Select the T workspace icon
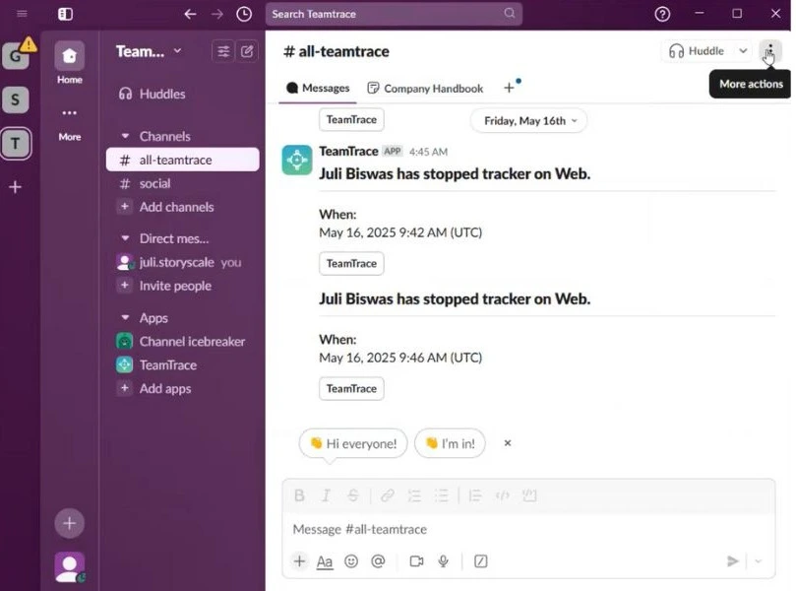The image size is (796, 591). 16,144
